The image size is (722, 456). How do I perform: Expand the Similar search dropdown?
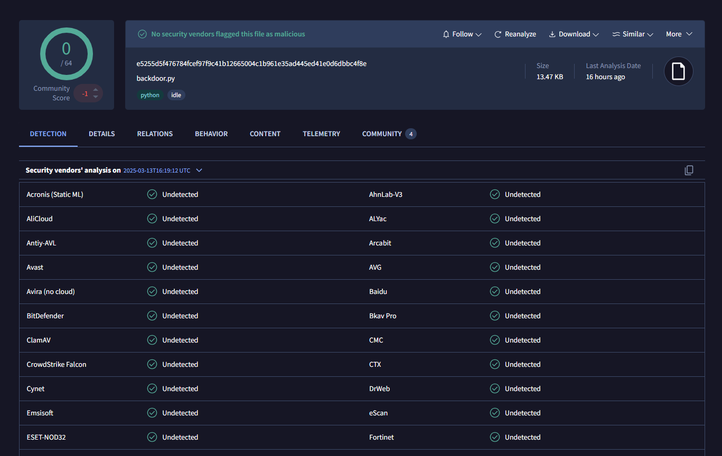[633, 34]
